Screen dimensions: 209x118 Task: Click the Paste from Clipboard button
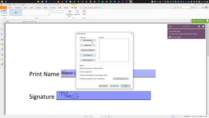pyautogui.click(x=88, y=50)
